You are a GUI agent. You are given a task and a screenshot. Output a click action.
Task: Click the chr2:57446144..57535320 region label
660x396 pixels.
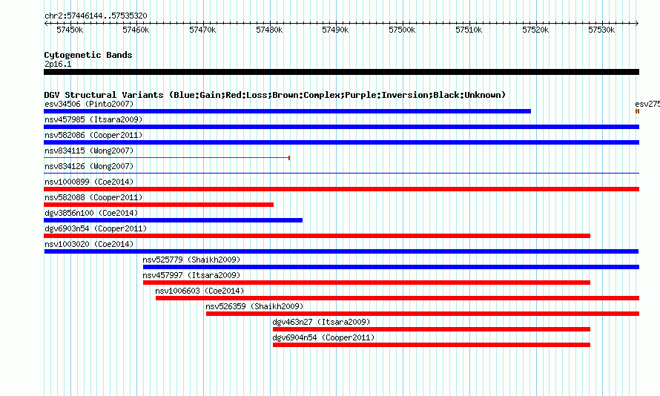tap(96, 16)
